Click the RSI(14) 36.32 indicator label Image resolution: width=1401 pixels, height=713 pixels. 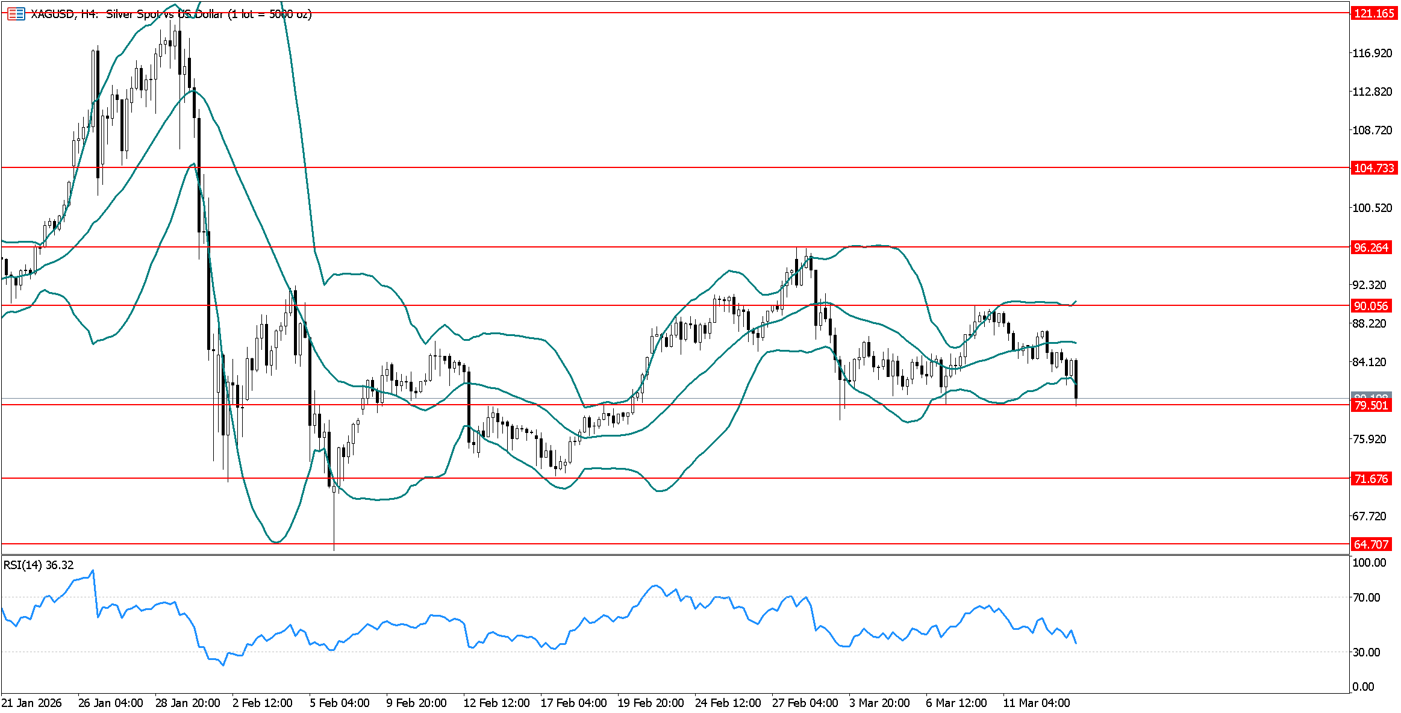pyautogui.click(x=39, y=565)
